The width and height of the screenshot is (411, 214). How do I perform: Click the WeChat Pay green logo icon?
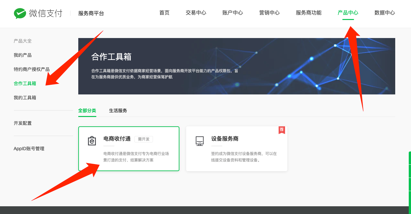(20, 13)
